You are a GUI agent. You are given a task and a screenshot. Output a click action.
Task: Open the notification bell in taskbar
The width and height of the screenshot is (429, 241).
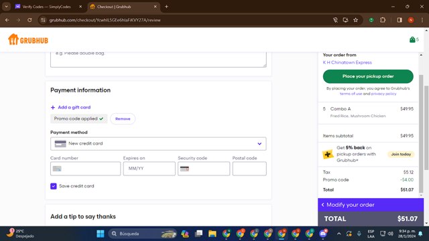tap(420, 234)
